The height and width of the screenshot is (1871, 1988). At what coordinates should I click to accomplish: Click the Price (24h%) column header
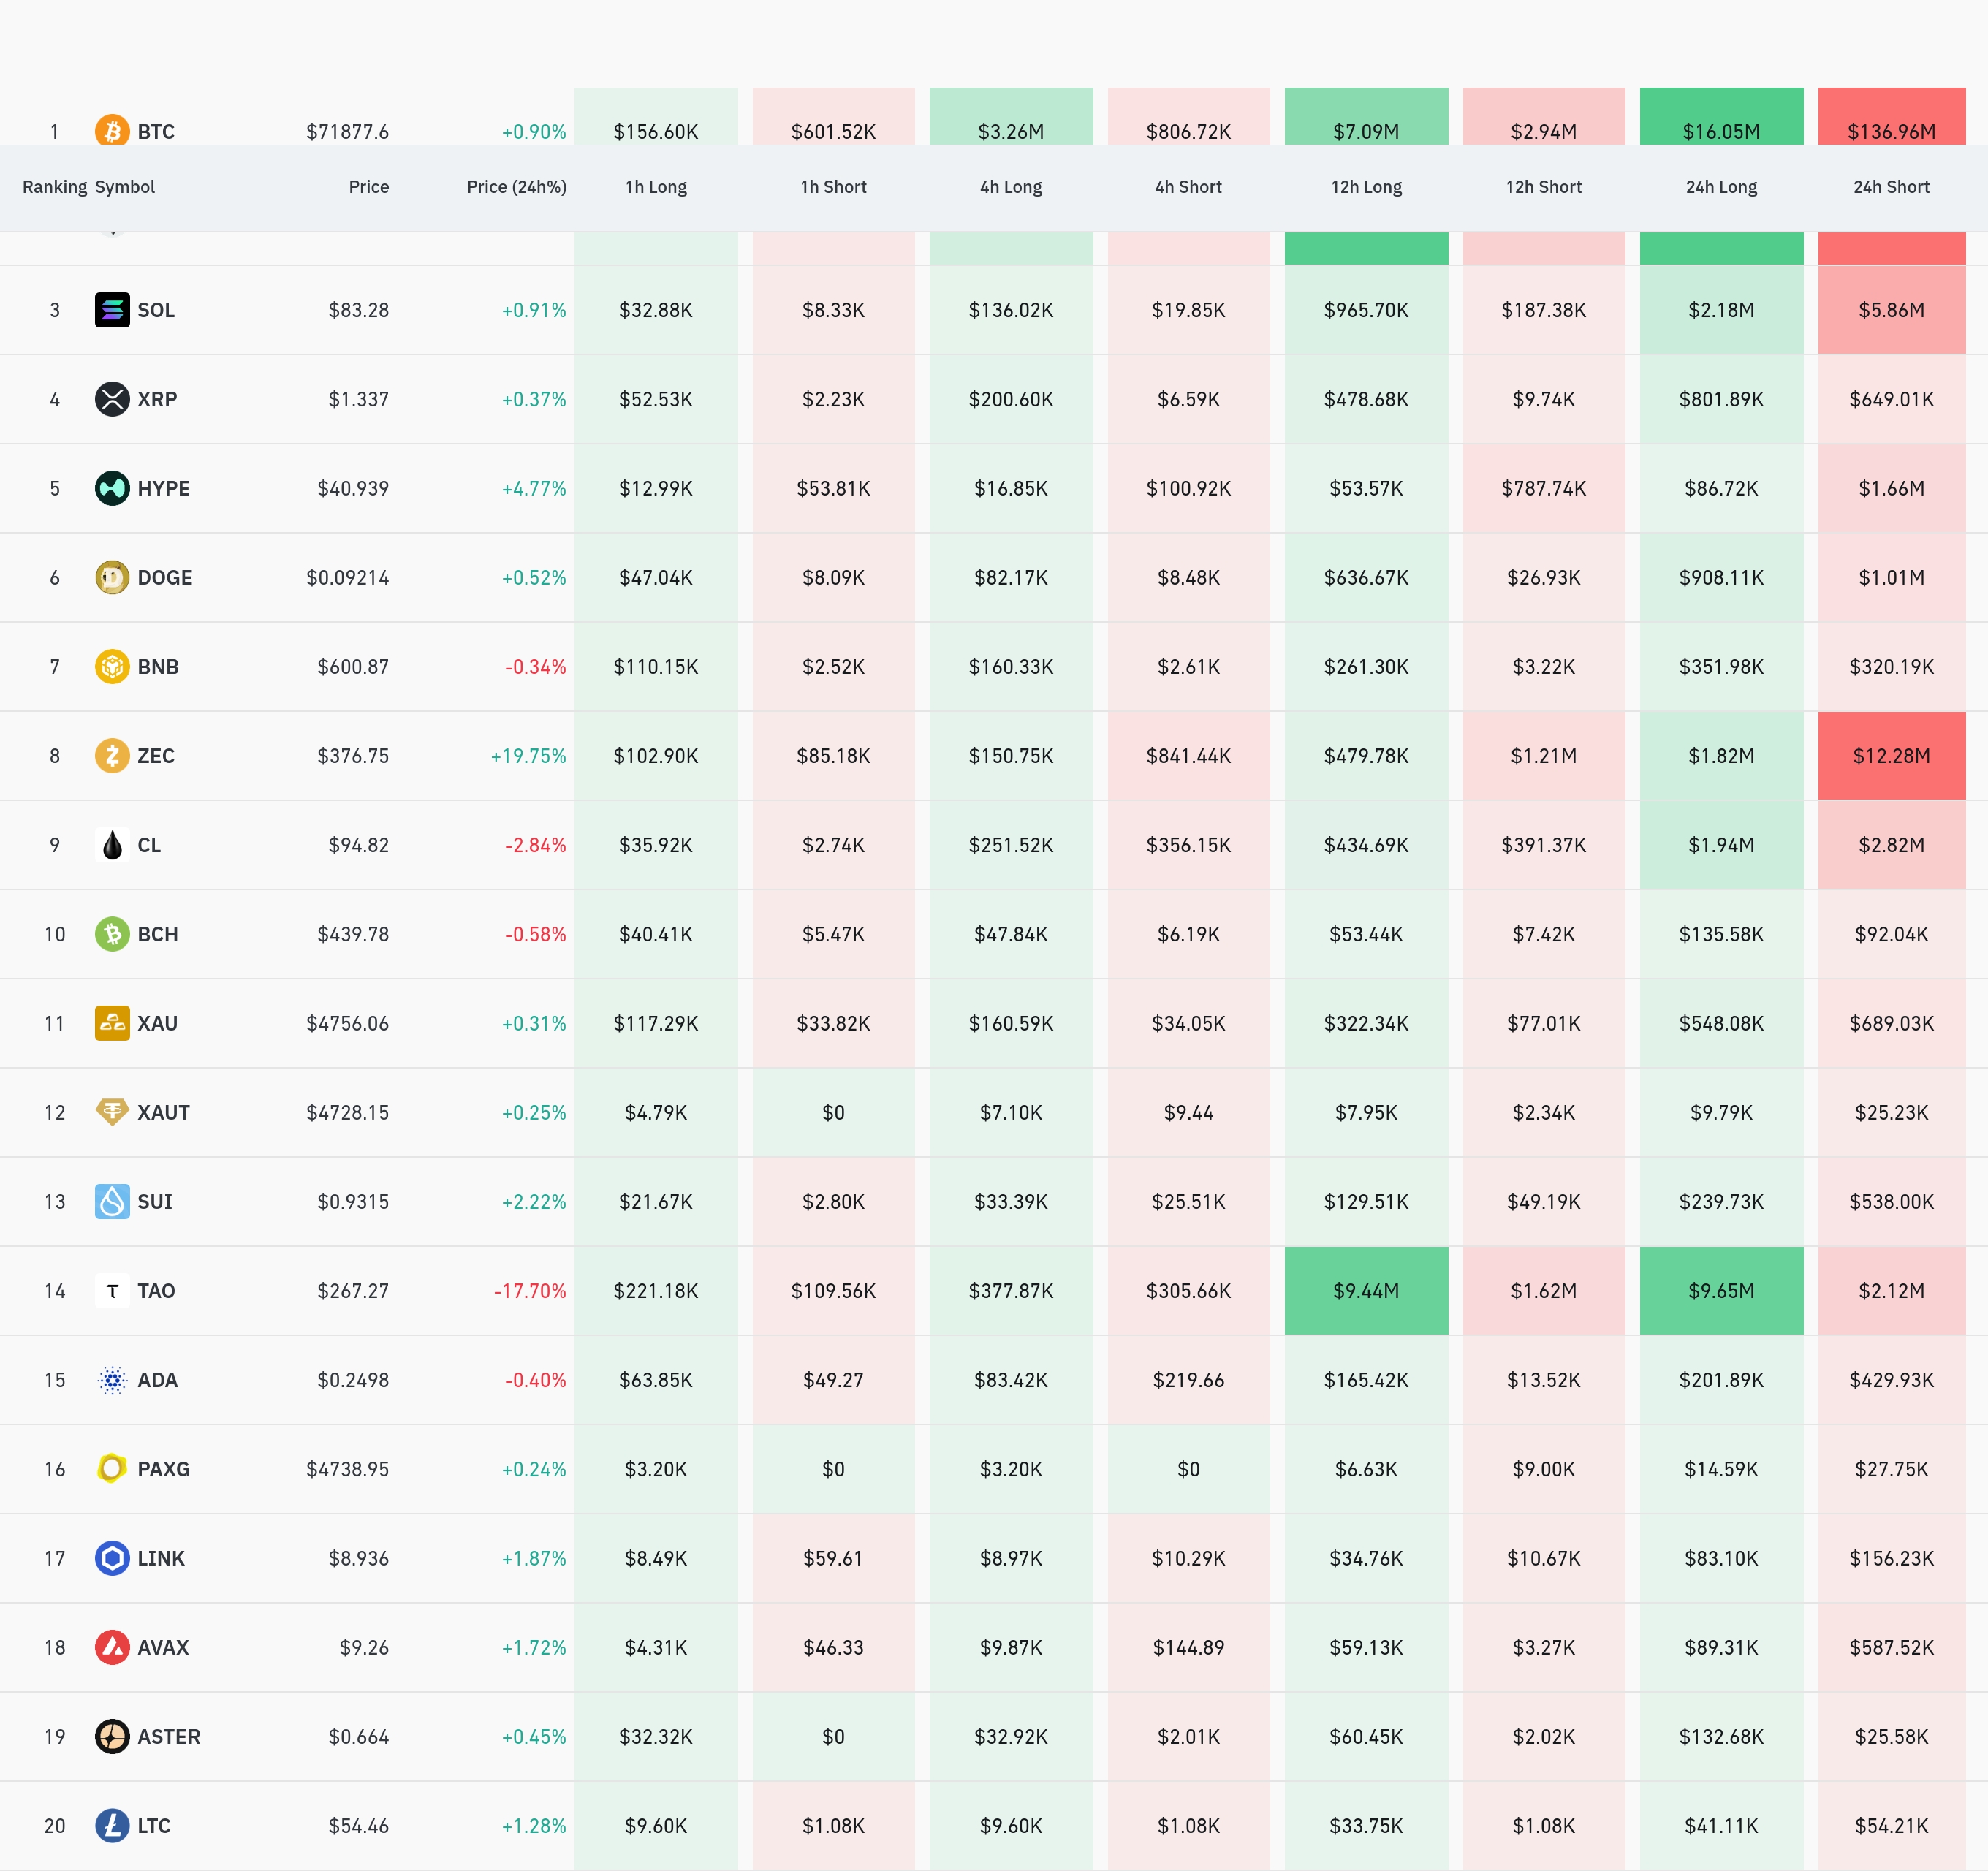[x=516, y=187]
